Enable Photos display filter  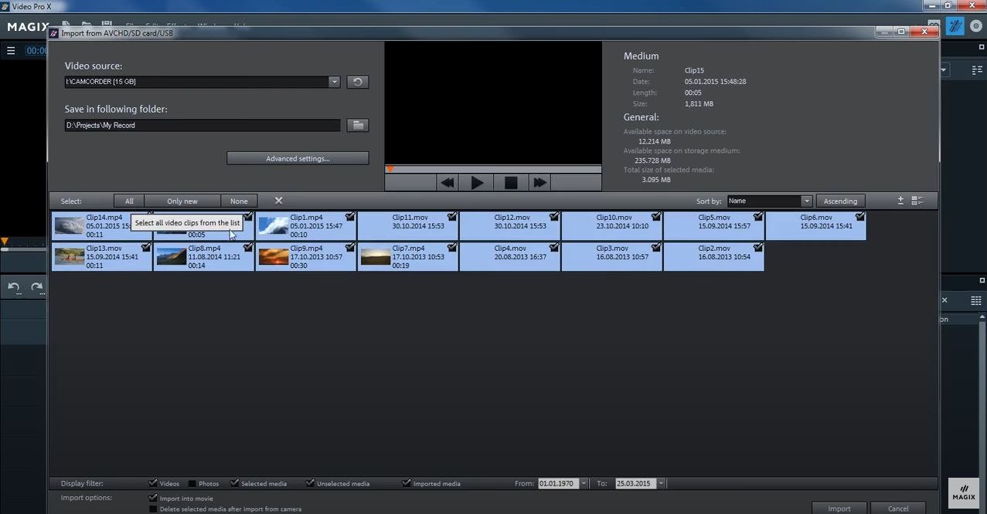(192, 483)
